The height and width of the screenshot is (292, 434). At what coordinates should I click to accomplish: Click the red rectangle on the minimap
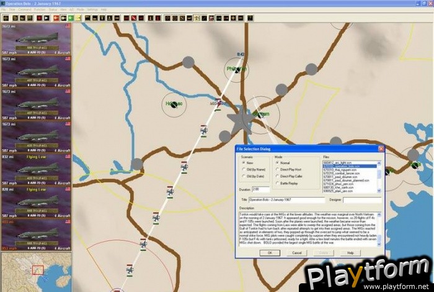(x=38, y=270)
